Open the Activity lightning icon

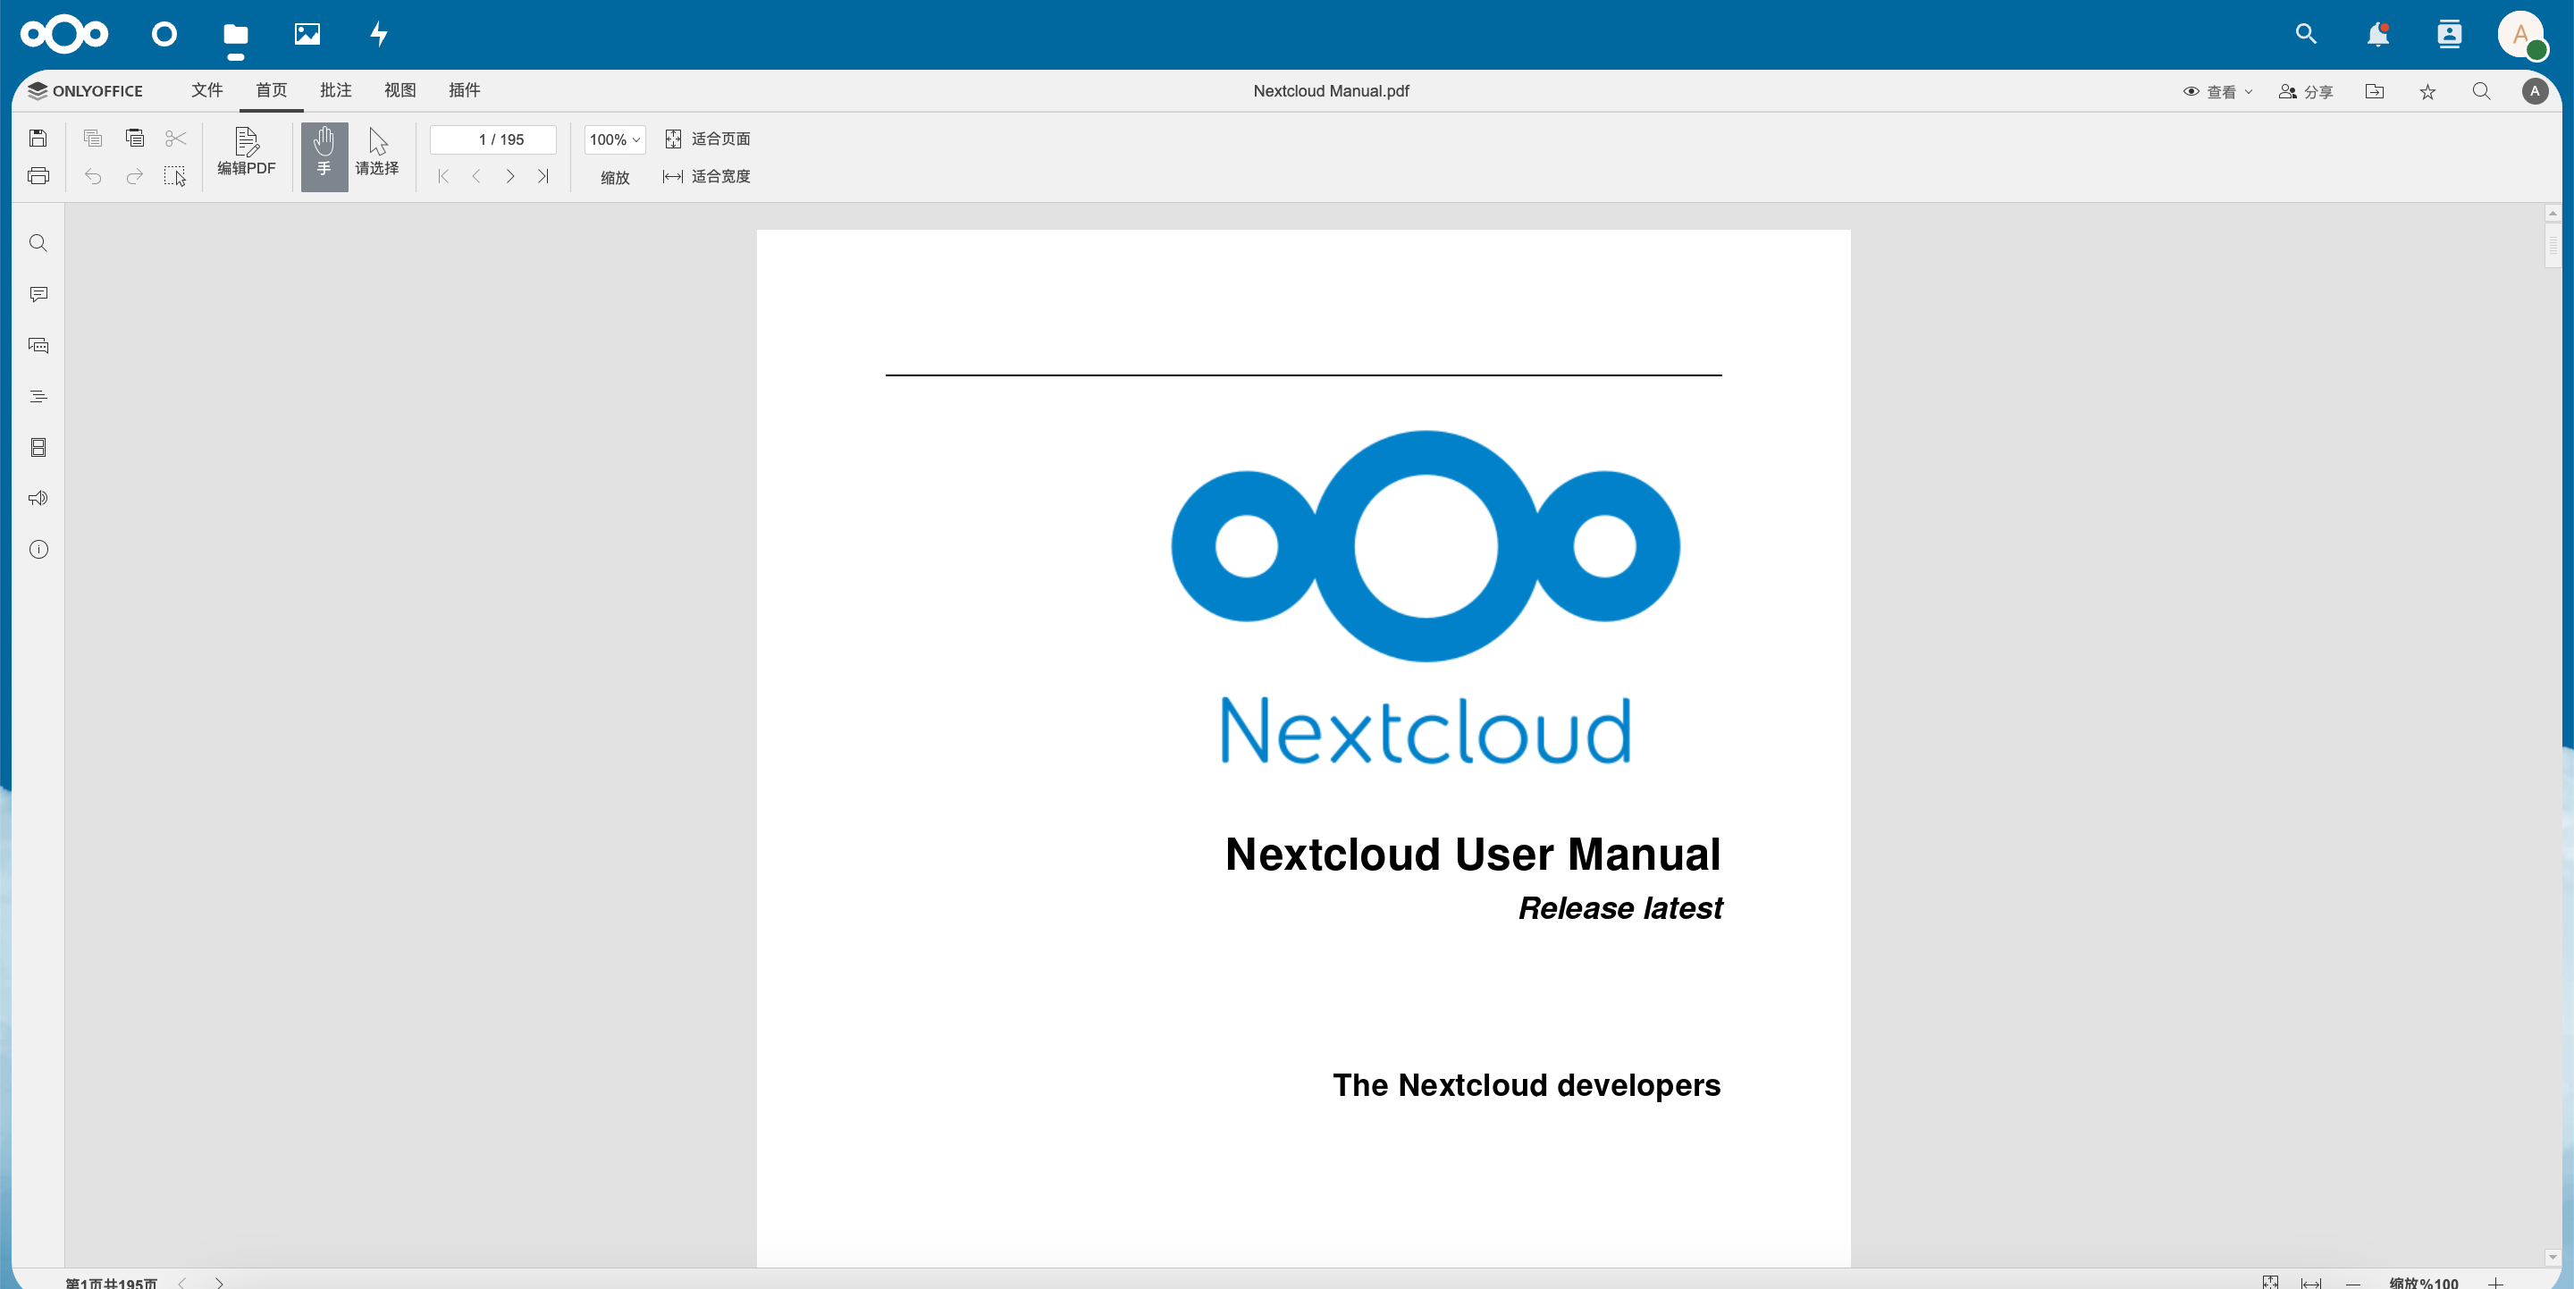[379, 34]
